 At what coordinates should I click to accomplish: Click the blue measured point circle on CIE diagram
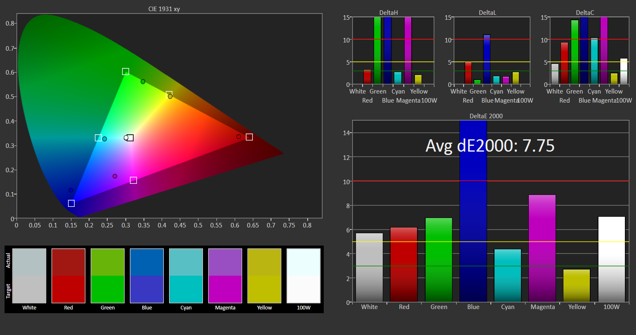click(71, 190)
